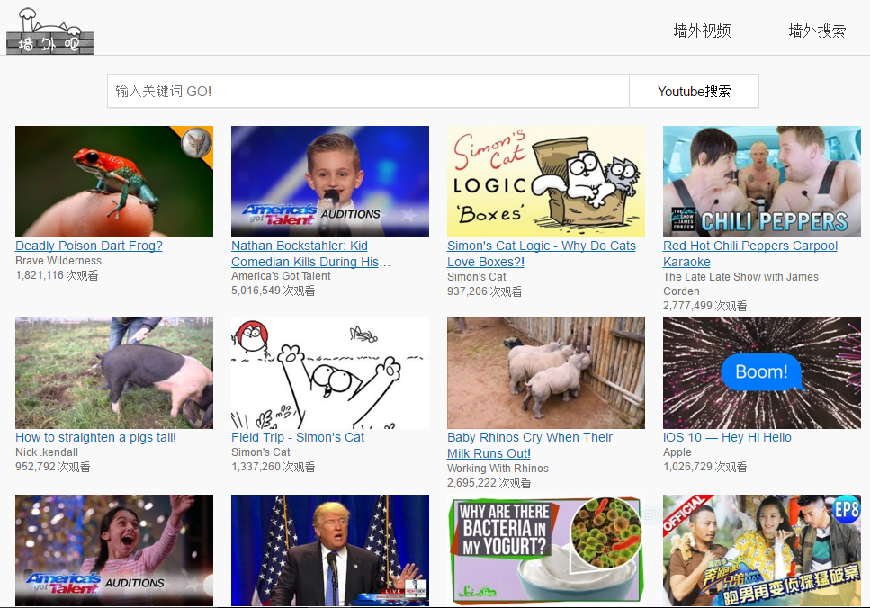Click Brave Wilderness channel name

pyautogui.click(x=58, y=261)
